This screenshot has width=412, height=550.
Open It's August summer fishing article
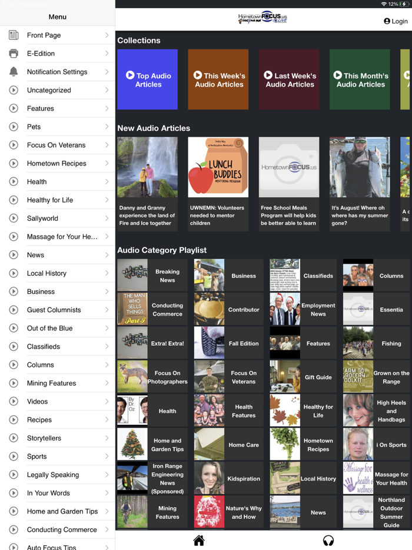pos(360,184)
